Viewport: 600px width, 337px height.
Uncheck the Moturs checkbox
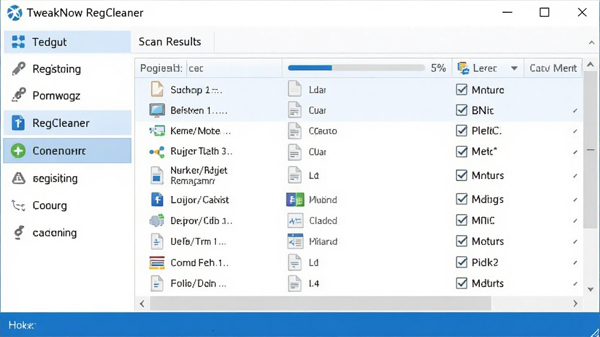coord(462,241)
